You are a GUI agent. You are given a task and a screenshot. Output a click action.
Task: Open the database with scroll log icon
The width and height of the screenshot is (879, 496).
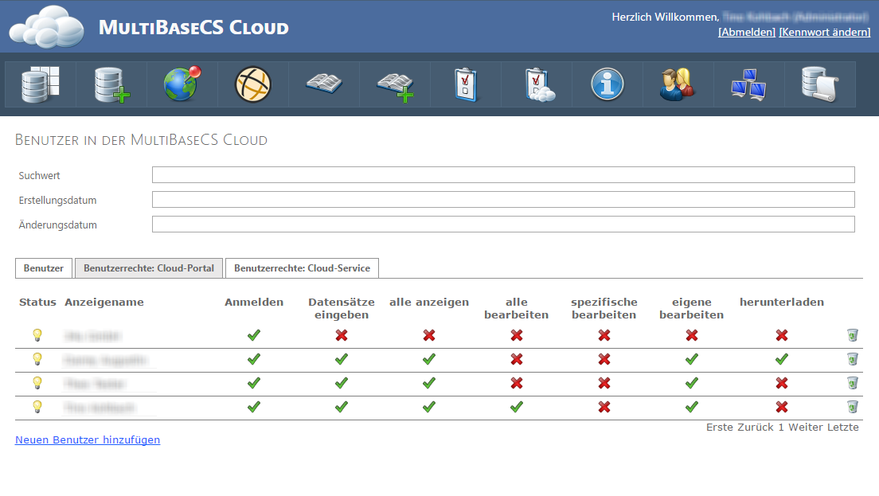coord(819,84)
